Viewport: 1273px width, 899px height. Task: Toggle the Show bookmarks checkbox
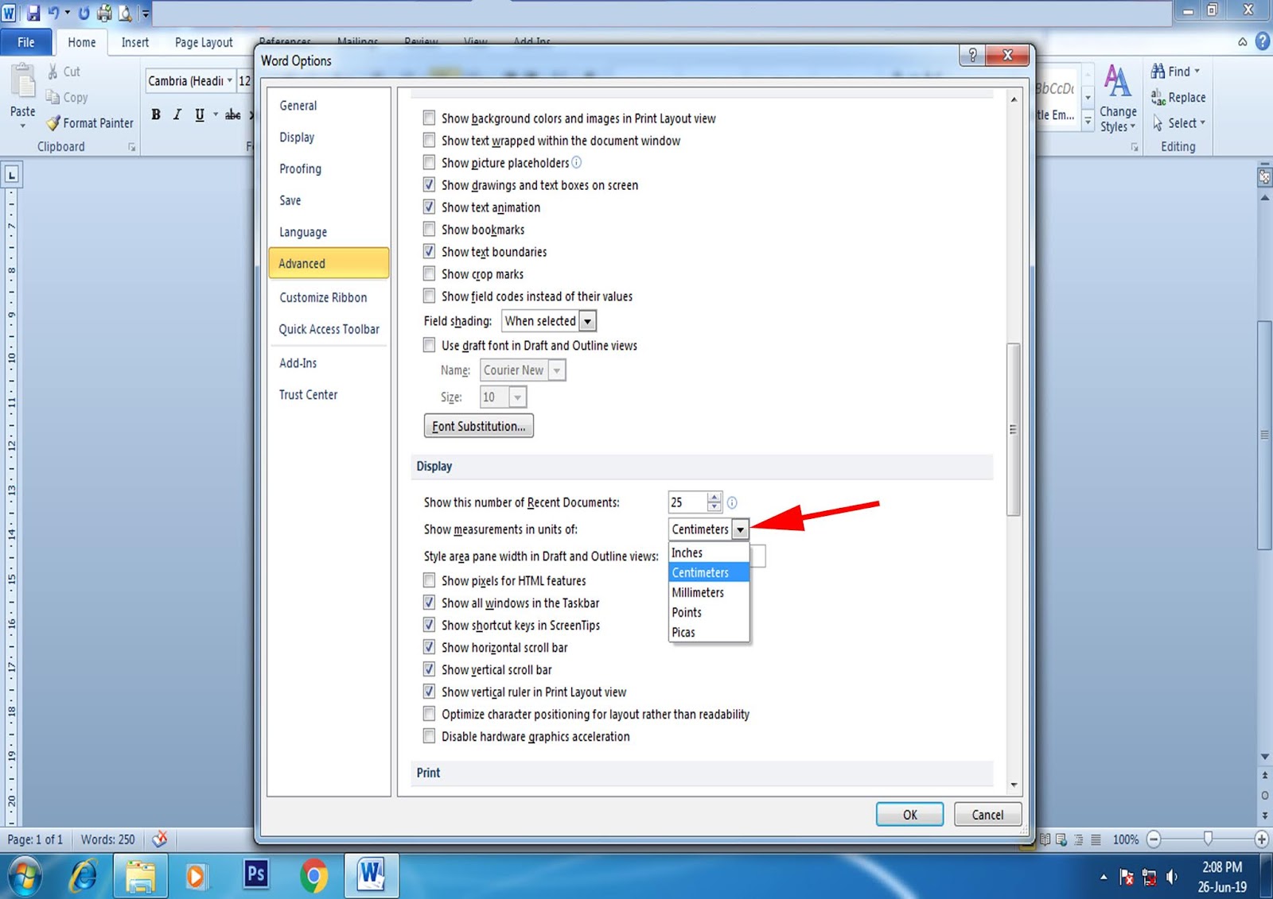point(429,229)
